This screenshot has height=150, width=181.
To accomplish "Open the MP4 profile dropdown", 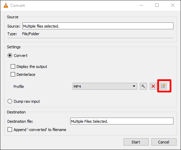I will (x=105, y=86).
